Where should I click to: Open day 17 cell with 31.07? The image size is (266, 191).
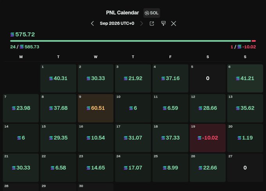click(133, 138)
